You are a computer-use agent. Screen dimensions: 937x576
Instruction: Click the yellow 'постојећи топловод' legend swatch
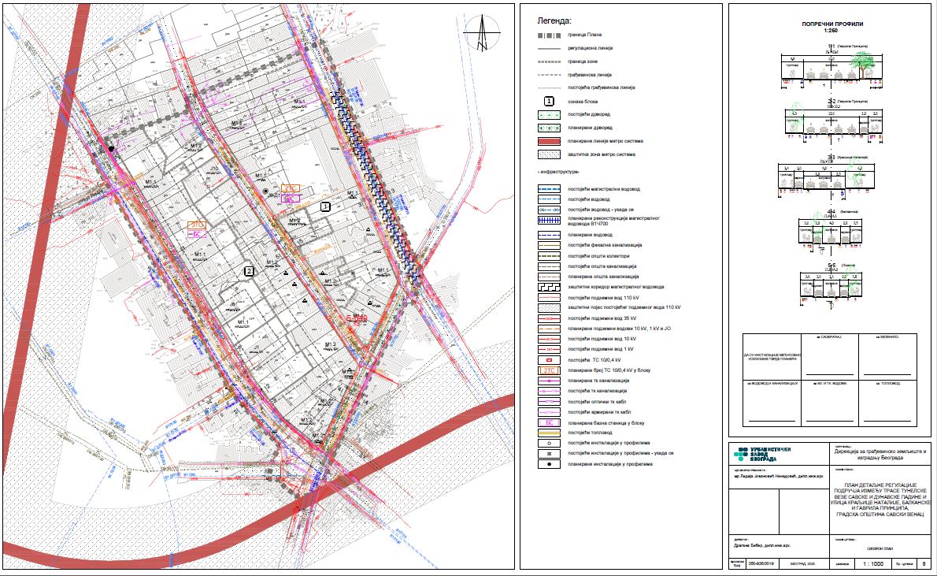[550, 433]
